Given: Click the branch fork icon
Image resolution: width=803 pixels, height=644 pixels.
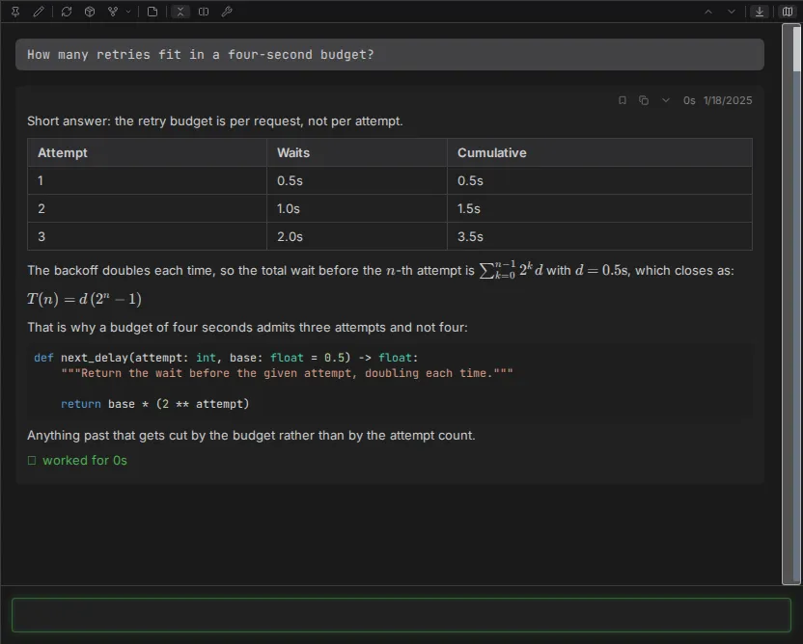Looking at the screenshot, I should tap(113, 12).
